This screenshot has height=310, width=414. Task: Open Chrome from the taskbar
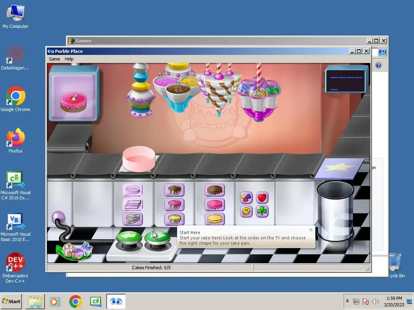pos(76,302)
